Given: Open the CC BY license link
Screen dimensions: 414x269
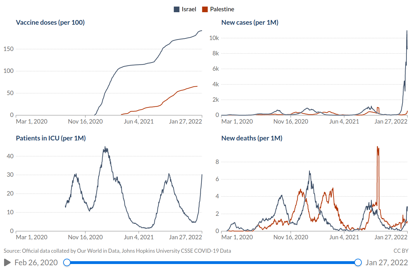Looking at the screenshot, I should [401, 251].
